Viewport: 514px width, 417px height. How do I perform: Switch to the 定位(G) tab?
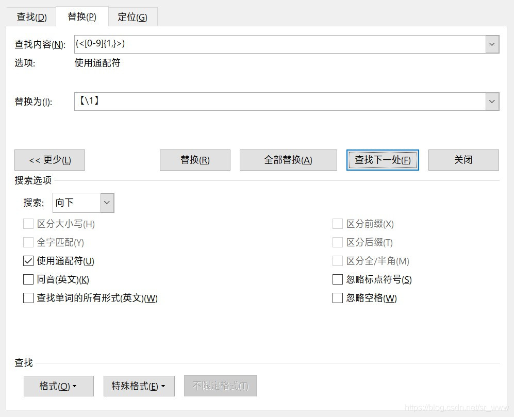pos(132,17)
